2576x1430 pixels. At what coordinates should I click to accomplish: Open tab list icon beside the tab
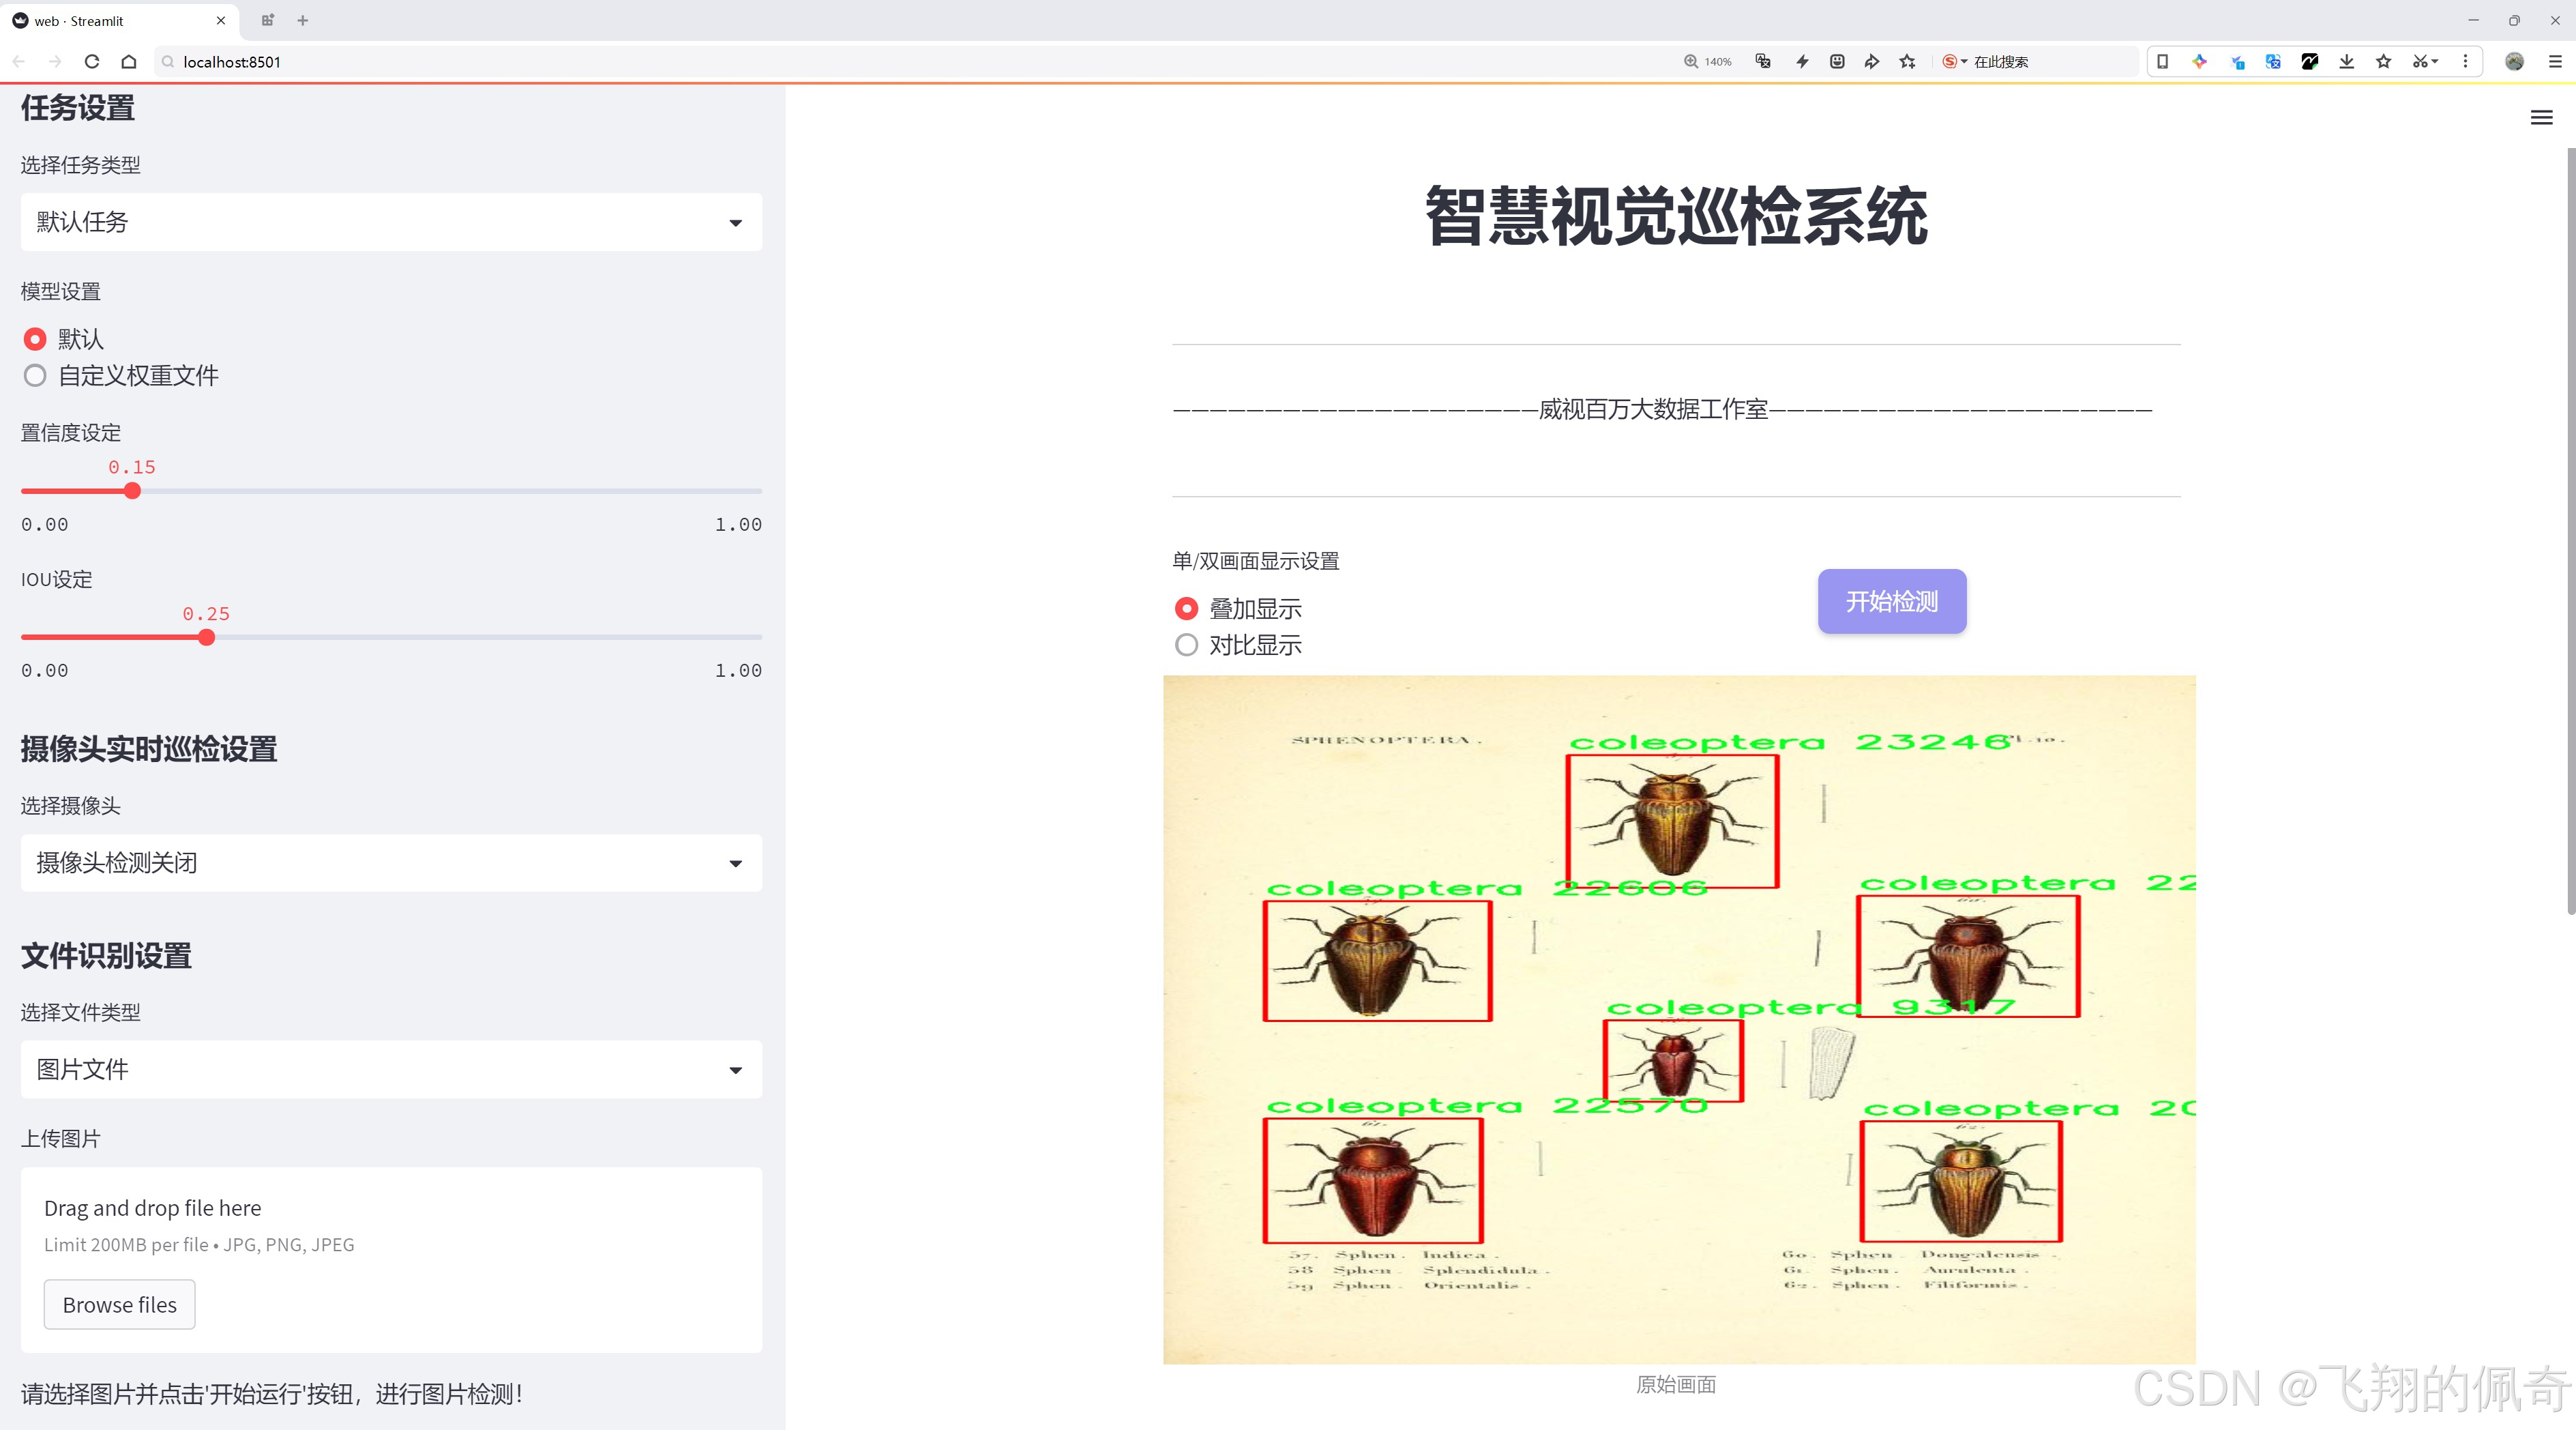[267, 20]
